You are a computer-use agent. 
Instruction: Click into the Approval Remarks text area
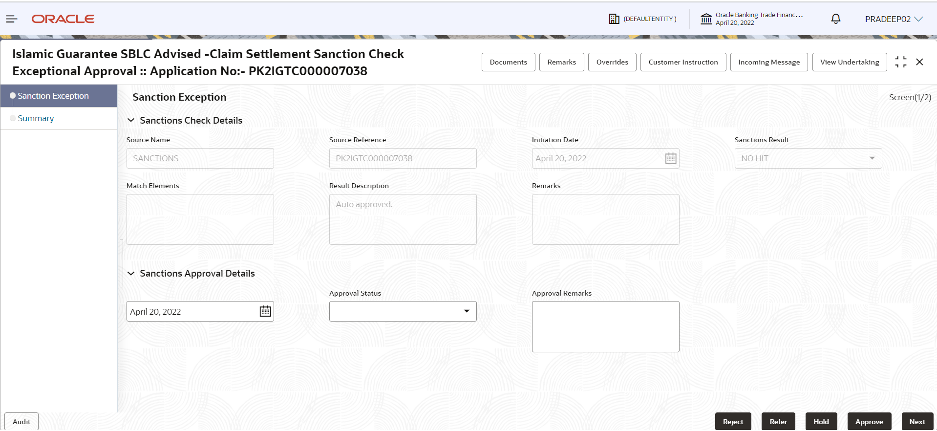(606, 326)
